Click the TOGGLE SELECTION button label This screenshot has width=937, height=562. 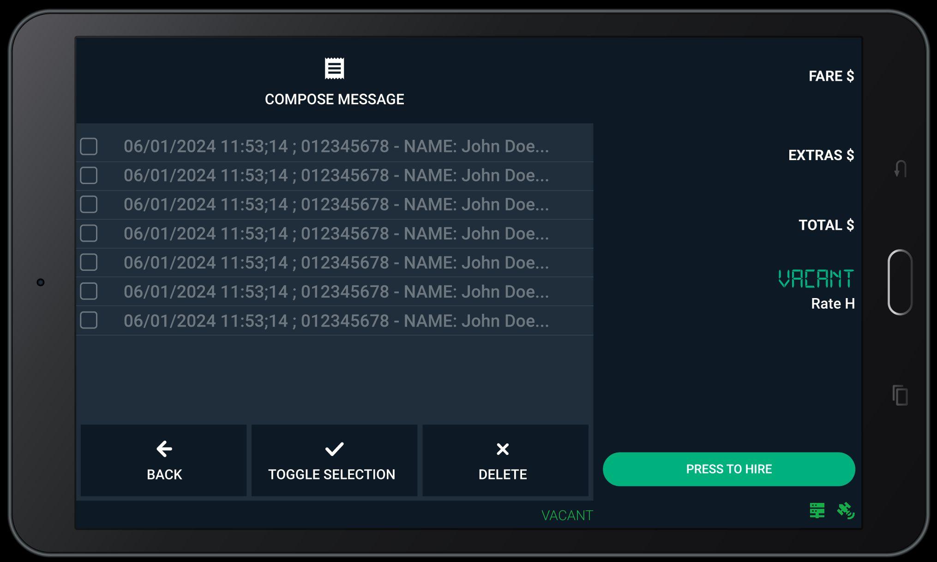click(331, 474)
